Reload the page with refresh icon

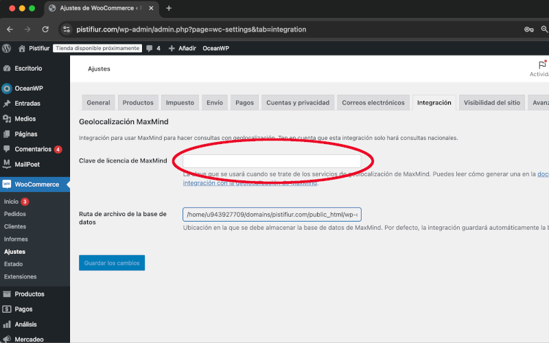(45, 29)
